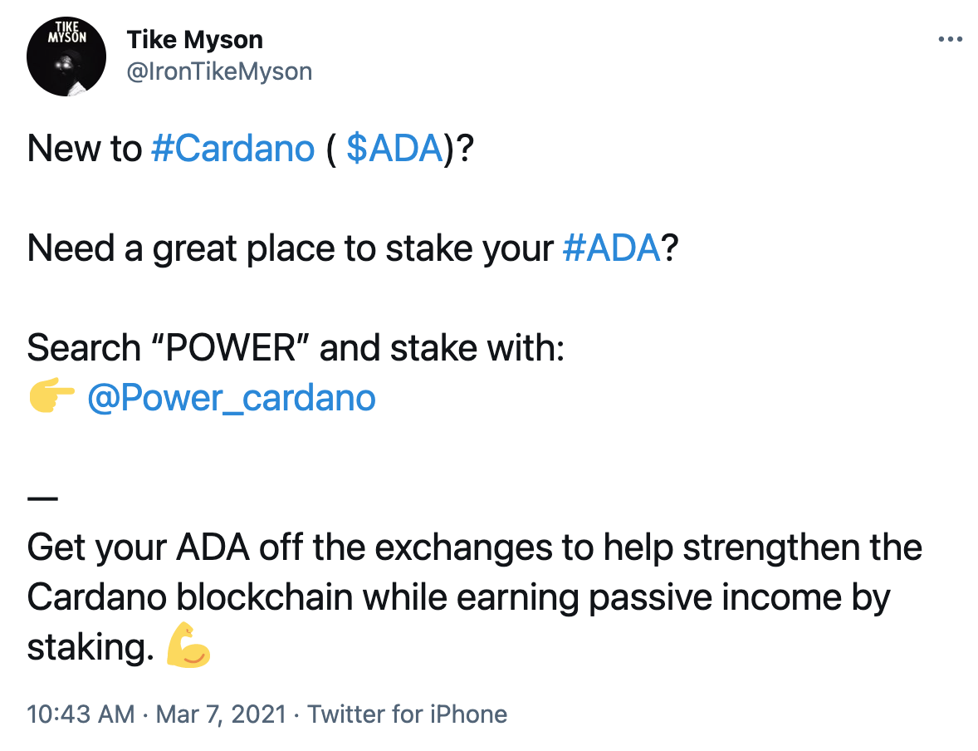Image resolution: width=978 pixels, height=751 pixels.
Task: Follow the #Cardano hashtag link
Action: (x=234, y=149)
